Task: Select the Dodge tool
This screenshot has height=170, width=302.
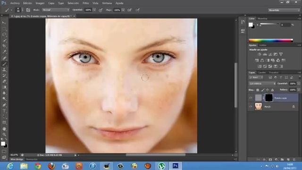Action: [x=4, y=99]
